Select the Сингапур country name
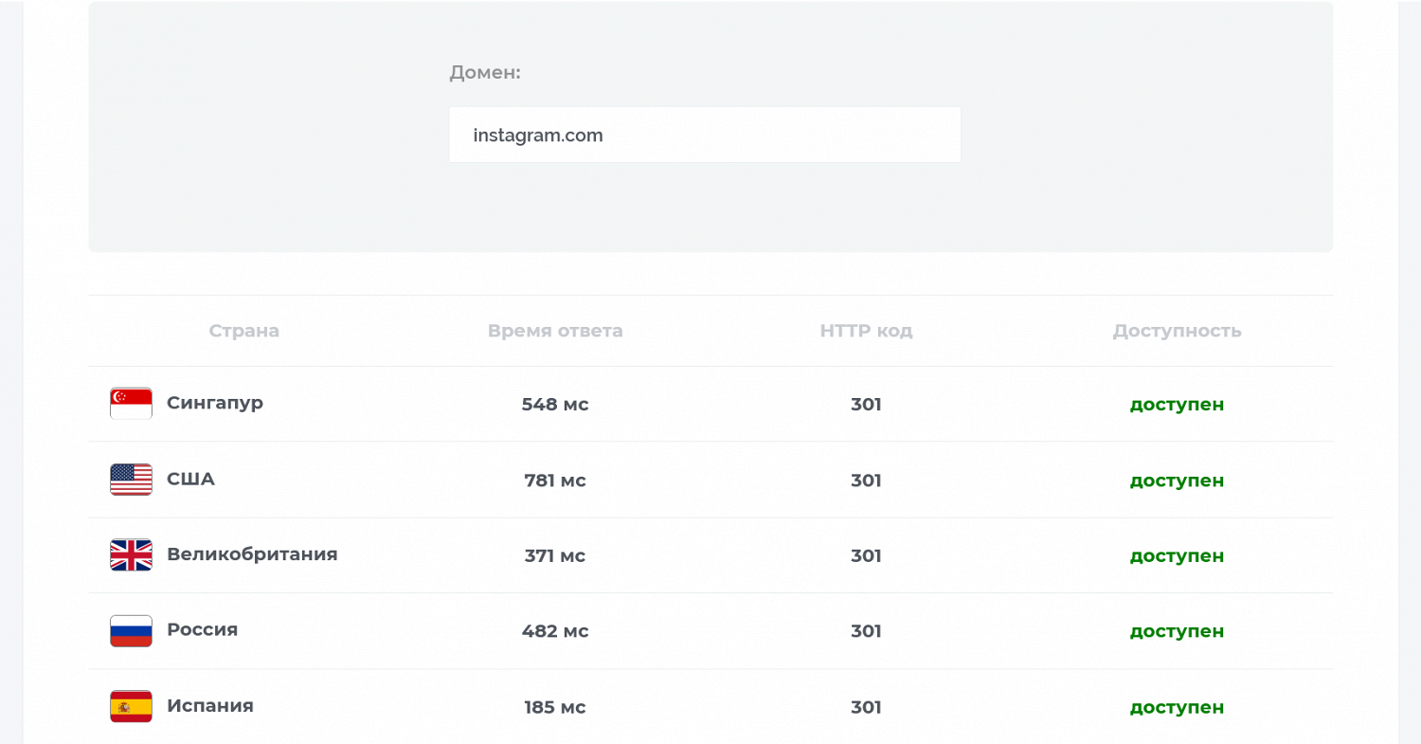This screenshot has height=744, width=1421. pos(215,403)
